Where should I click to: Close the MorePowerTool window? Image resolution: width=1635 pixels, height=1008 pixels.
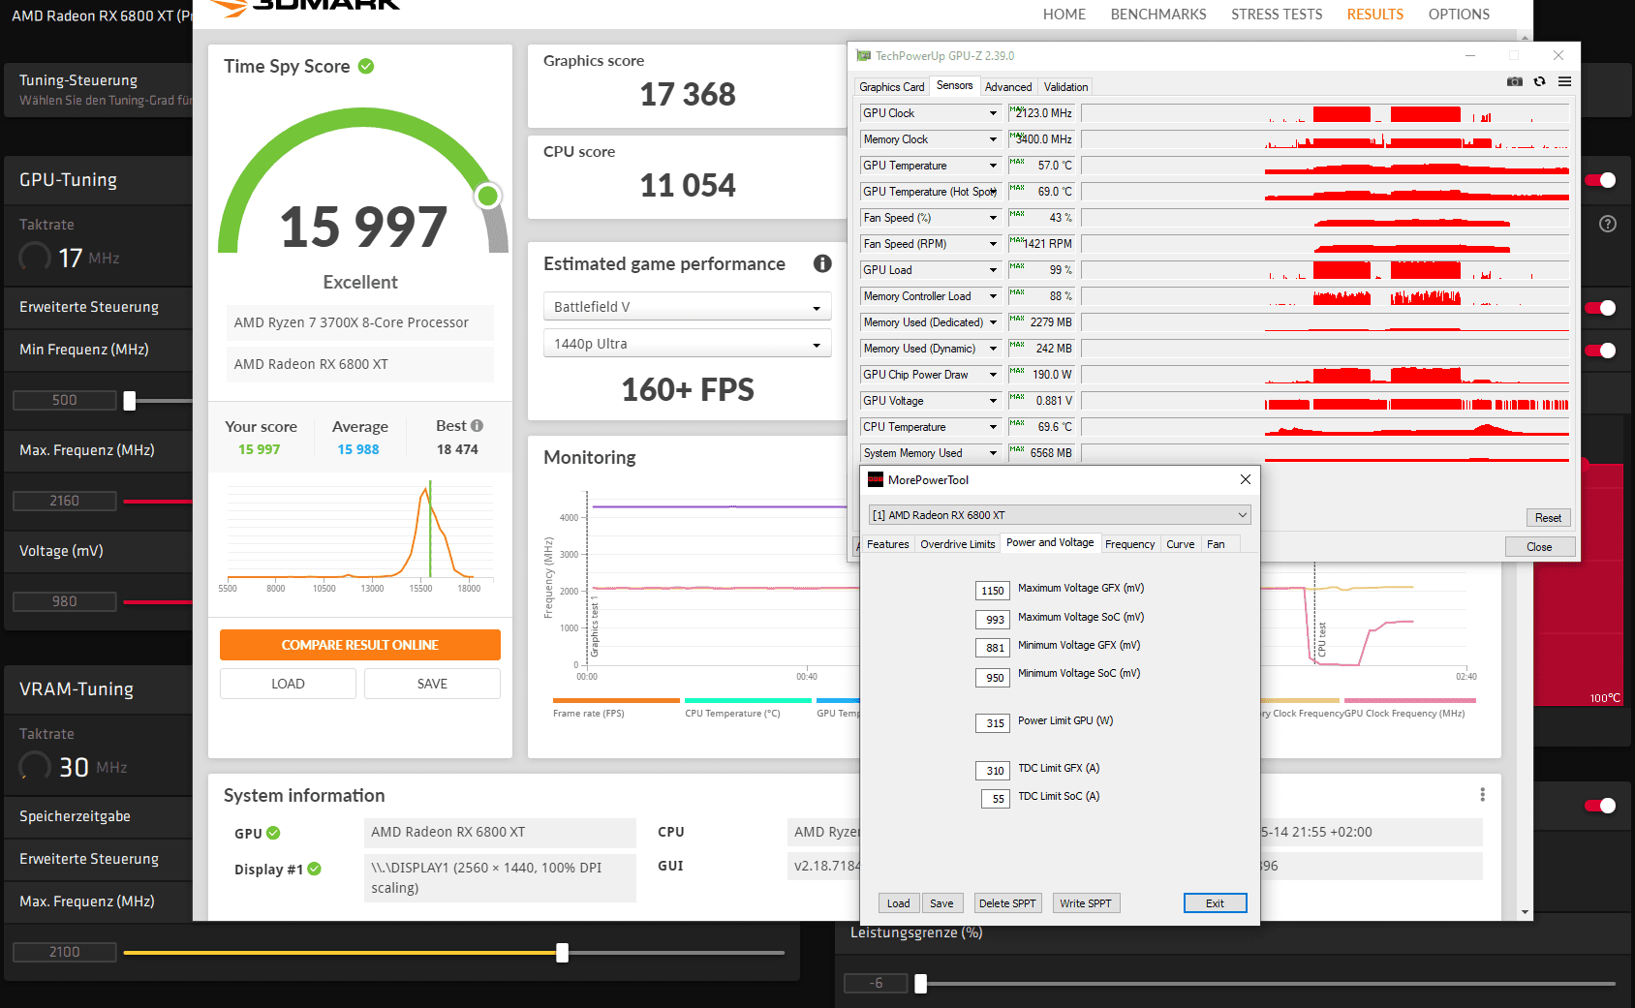[1246, 479]
